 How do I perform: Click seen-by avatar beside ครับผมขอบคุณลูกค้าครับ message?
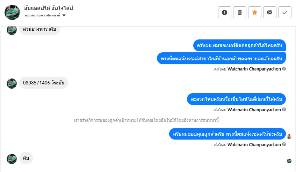coord(289,136)
